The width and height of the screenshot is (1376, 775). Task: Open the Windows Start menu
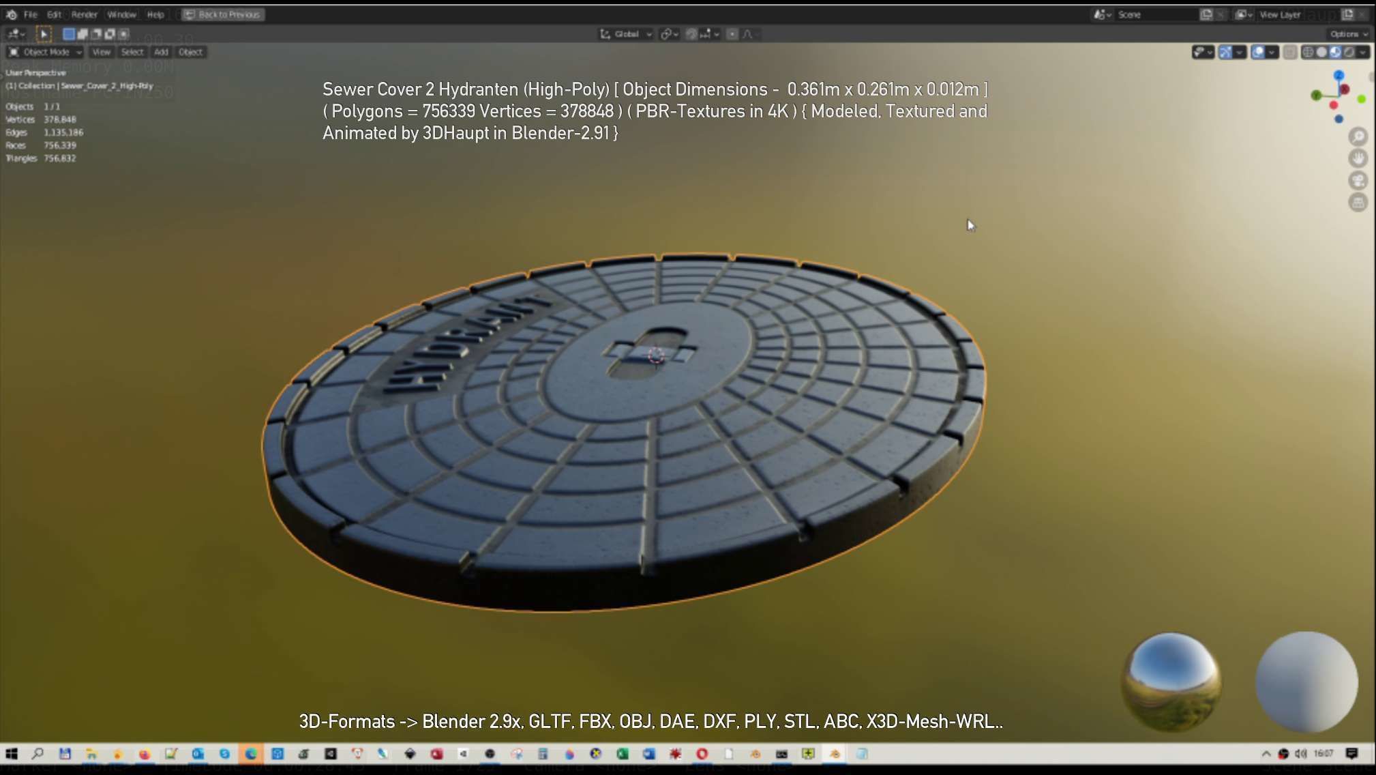tap(12, 754)
